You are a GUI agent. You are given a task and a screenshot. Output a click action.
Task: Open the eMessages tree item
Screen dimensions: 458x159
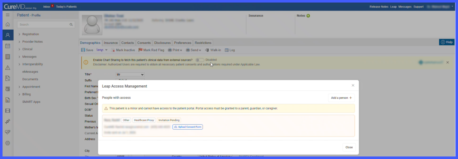[30, 72]
